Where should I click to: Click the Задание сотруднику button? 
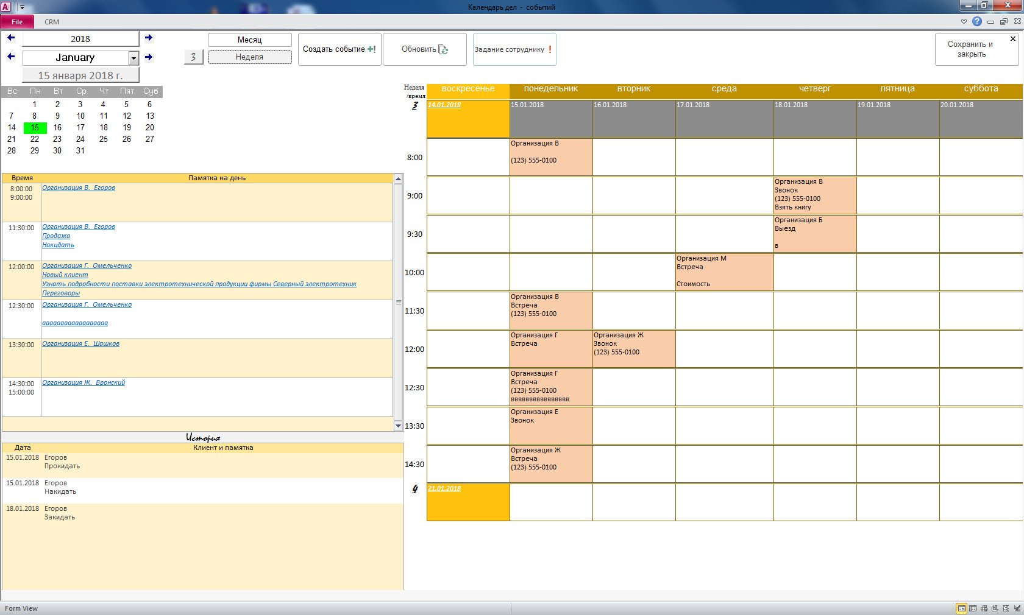click(514, 49)
